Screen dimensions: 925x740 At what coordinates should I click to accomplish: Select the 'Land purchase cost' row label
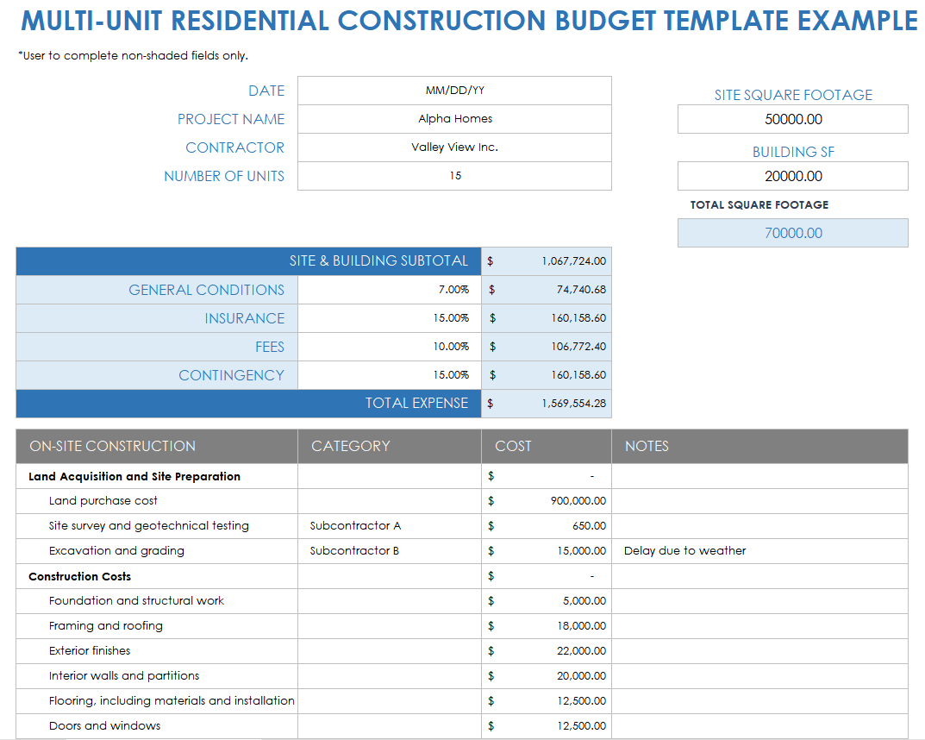tap(103, 501)
